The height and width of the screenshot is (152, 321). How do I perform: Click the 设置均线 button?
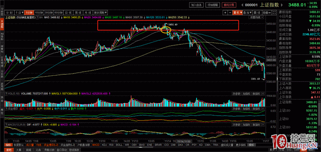256,17
